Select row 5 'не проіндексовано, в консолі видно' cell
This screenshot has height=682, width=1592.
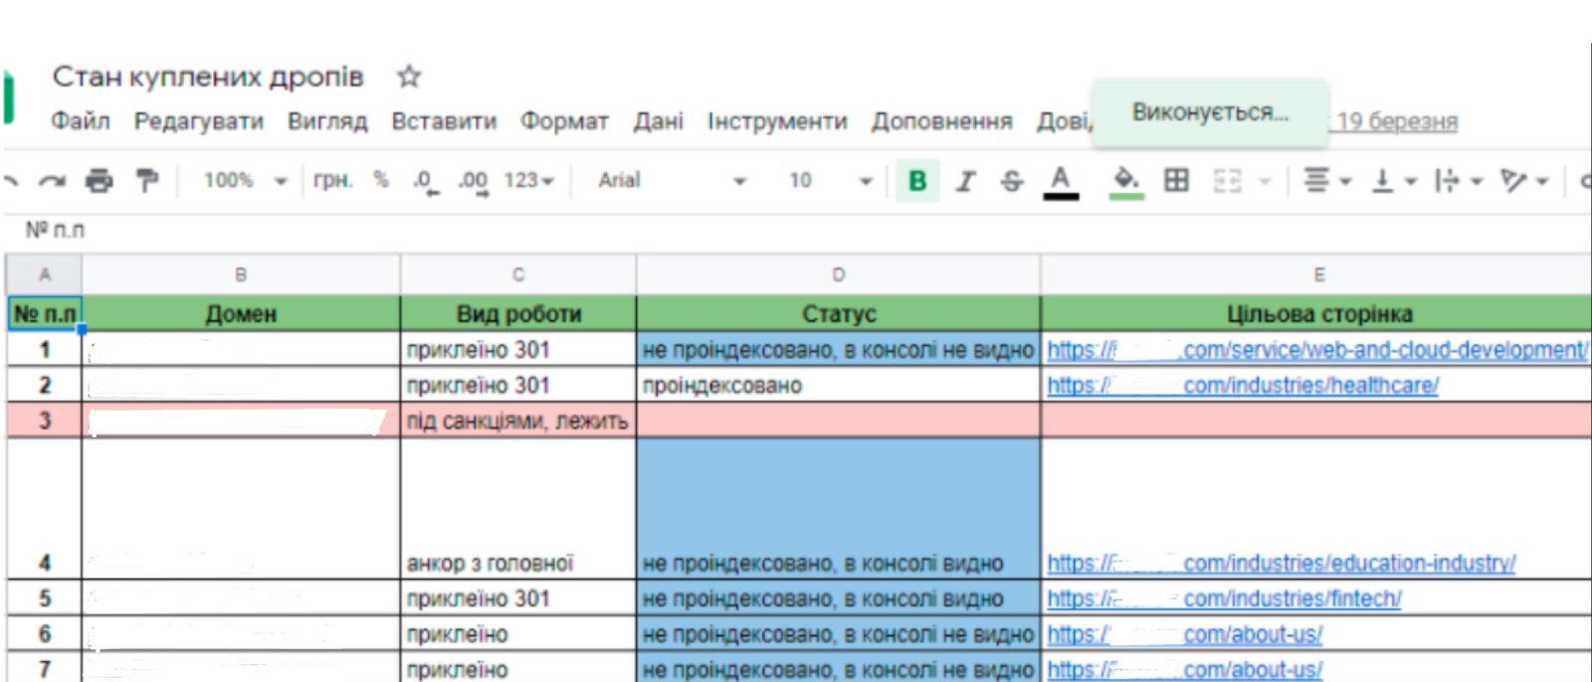click(x=838, y=599)
